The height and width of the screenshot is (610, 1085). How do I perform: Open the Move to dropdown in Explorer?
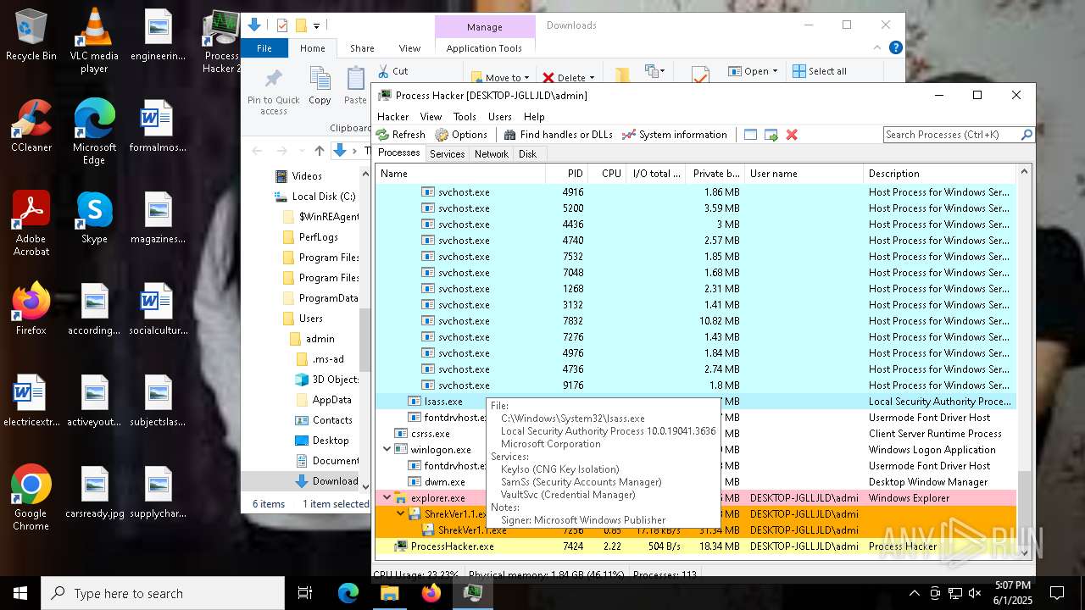click(x=500, y=77)
